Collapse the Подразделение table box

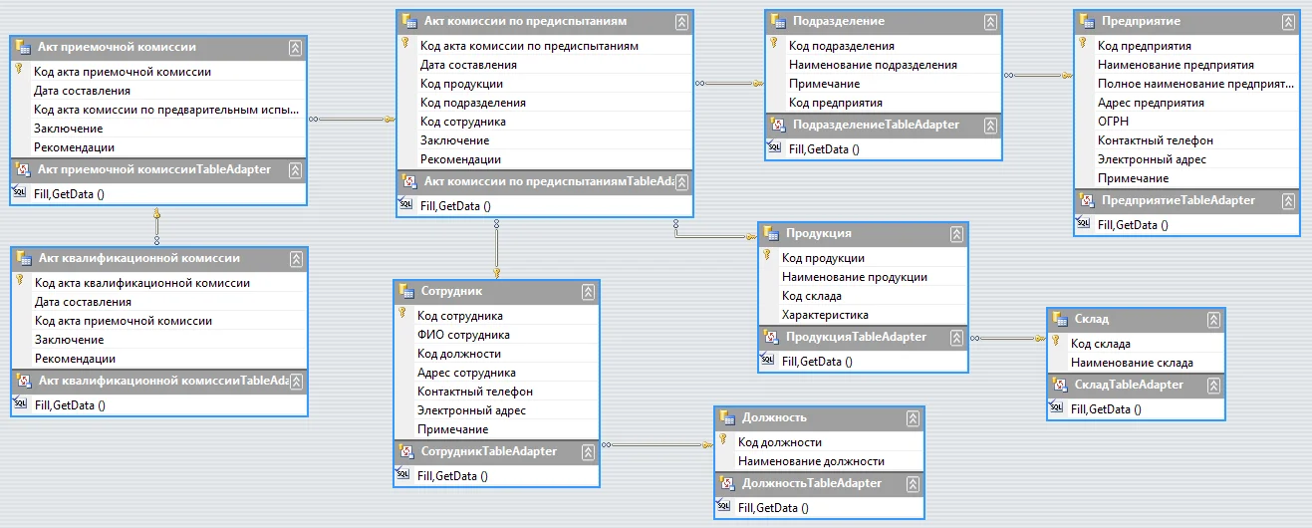coord(990,21)
